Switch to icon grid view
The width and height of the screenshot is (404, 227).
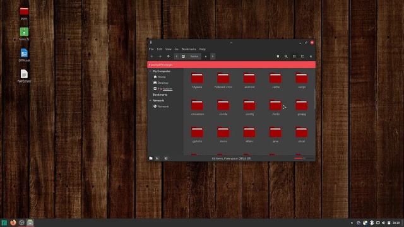pyautogui.click(x=294, y=56)
